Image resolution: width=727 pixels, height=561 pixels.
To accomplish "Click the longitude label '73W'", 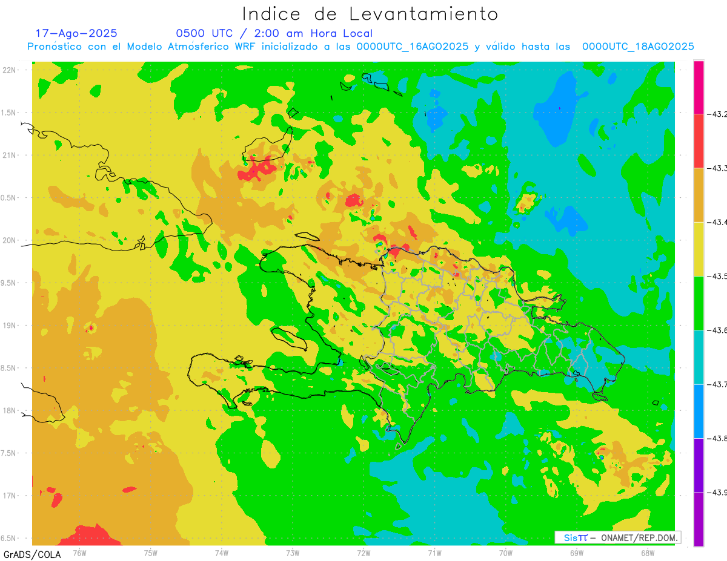I will click(x=293, y=553).
